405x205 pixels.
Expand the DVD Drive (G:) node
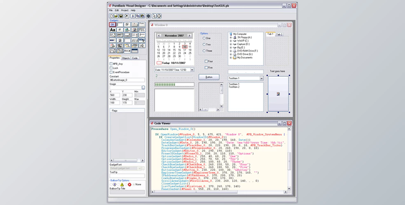pyautogui.click(x=231, y=54)
